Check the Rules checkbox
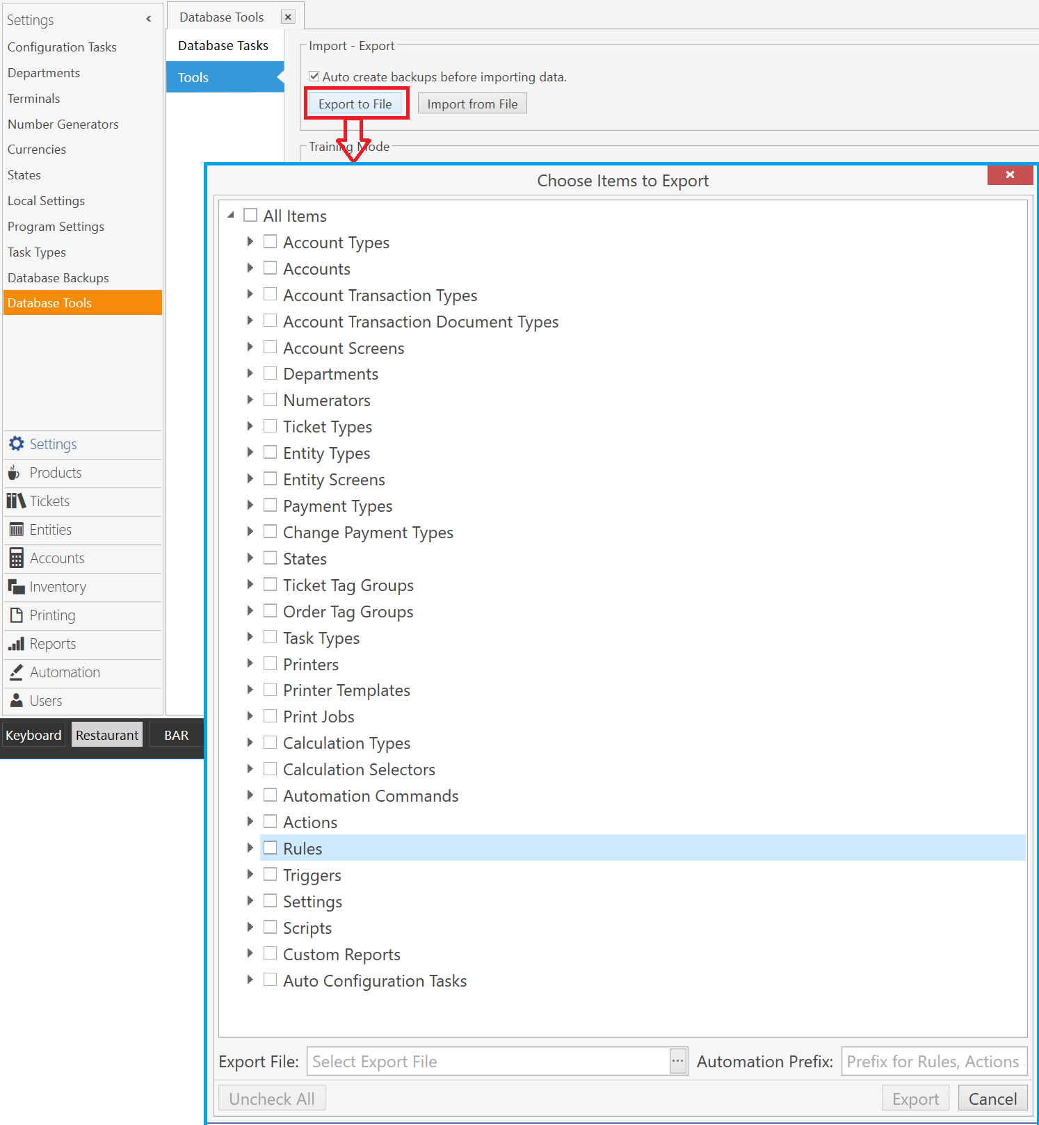This screenshot has height=1125, width=1039. pyautogui.click(x=271, y=848)
